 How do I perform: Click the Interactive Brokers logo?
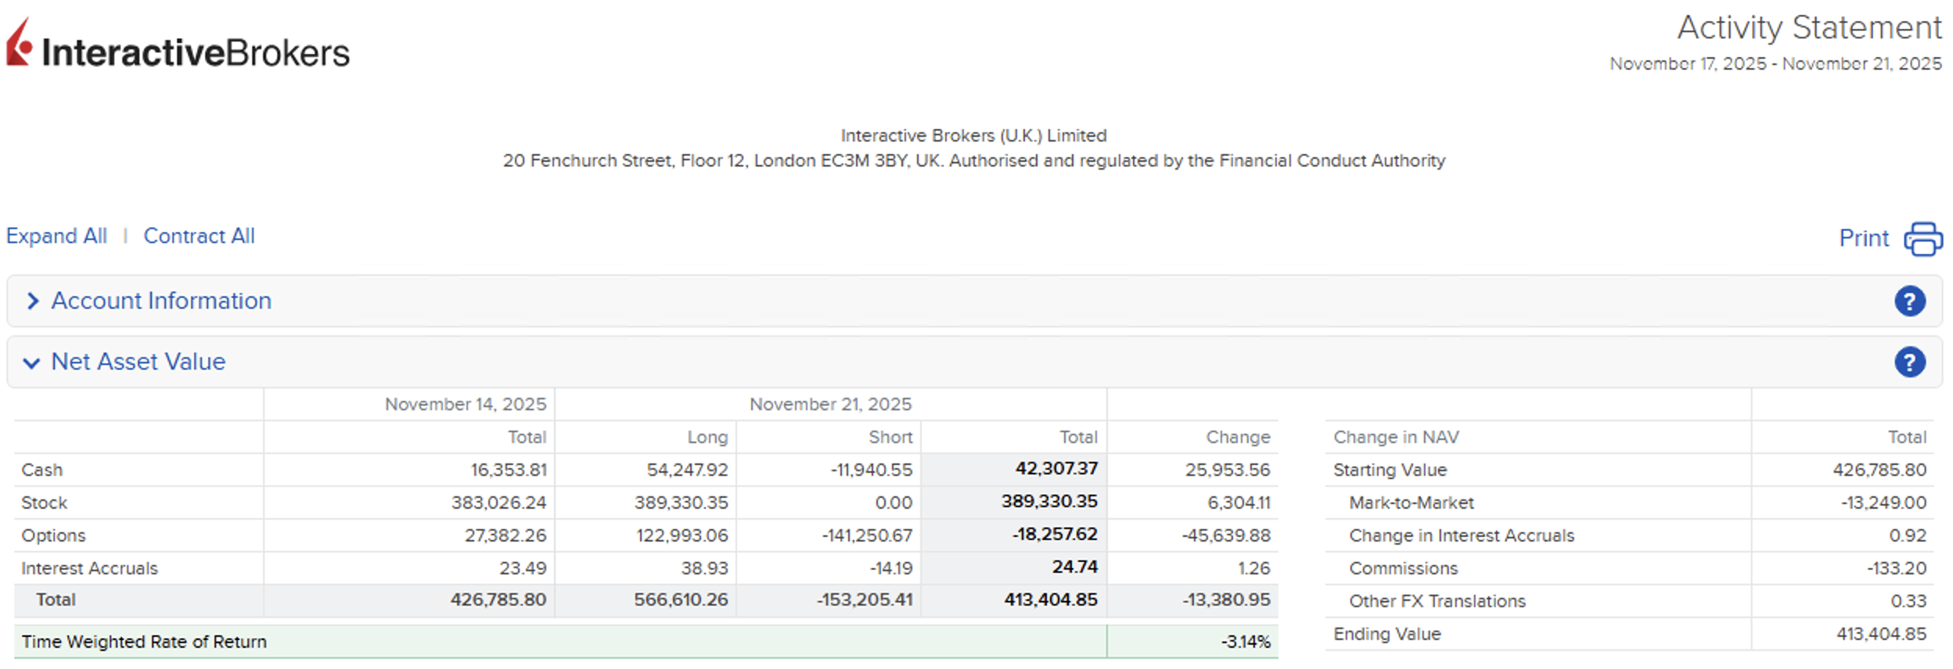[x=178, y=47]
